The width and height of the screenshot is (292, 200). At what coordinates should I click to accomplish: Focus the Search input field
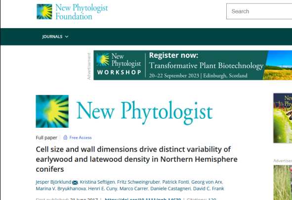pos(259,11)
